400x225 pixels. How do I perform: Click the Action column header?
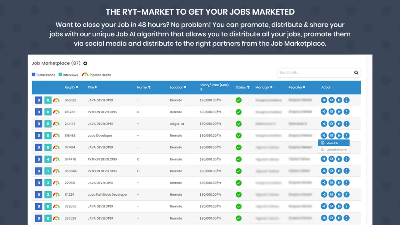coord(326,87)
